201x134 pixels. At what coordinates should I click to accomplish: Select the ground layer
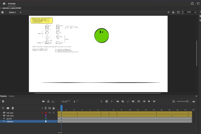[9, 119]
